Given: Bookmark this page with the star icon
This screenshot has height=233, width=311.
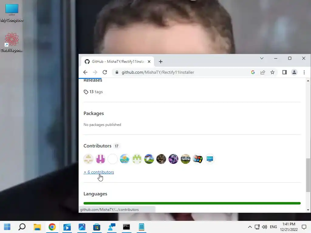Looking at the screenshot, I should pos(272,72).
